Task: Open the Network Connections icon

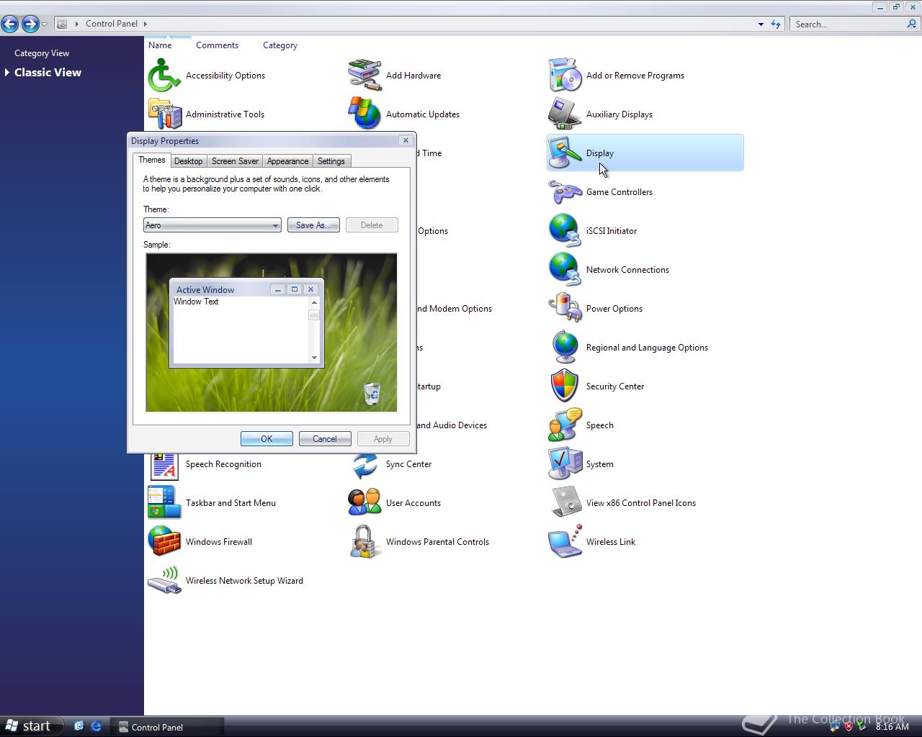Action: pyautogui.click(x=565, y=270)
